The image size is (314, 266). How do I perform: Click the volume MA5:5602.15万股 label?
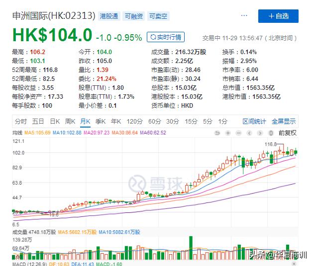click(77, 232)
